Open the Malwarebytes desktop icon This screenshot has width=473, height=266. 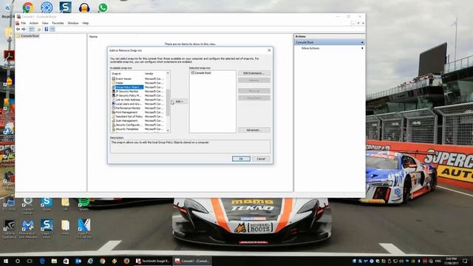[x=28, y=228]
